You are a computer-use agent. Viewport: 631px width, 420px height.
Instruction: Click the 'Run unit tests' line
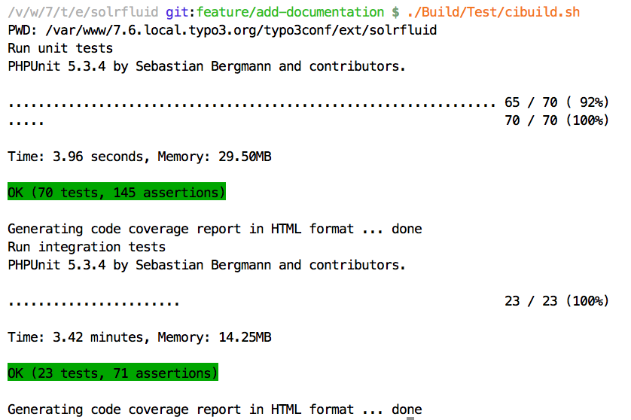60,48
